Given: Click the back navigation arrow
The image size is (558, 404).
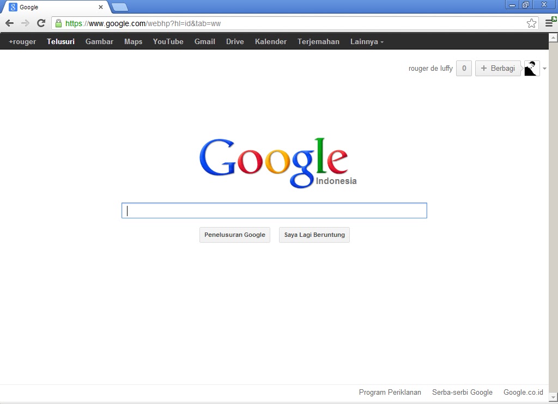Looking at the screenshot, I should tap(9, 23).
